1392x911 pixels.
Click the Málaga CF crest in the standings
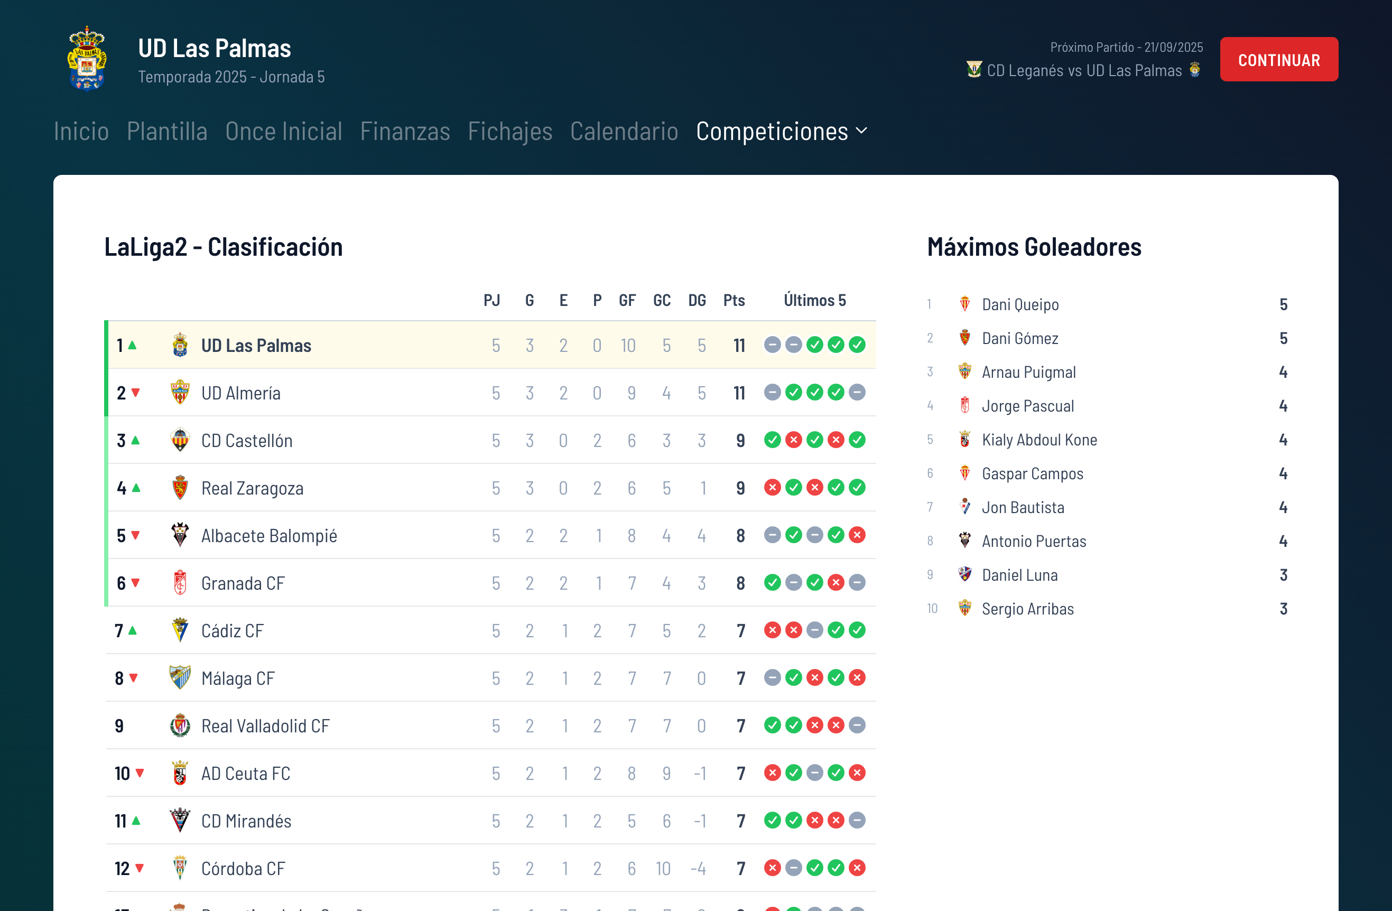[181, 677]
